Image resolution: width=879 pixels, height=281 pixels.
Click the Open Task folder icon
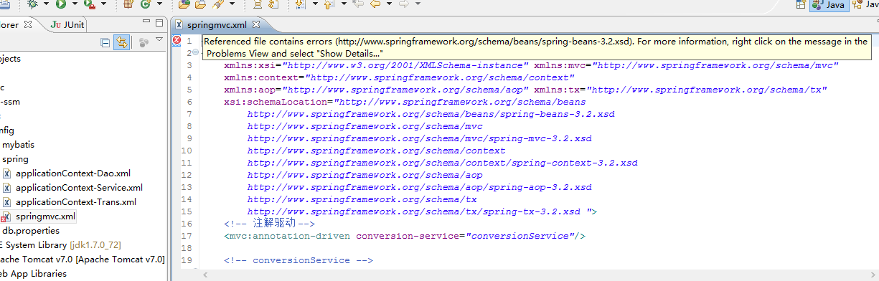[x=199, y=4]
